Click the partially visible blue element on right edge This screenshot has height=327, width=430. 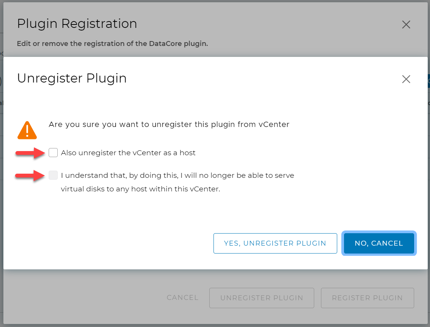click(x=427, y=81)
